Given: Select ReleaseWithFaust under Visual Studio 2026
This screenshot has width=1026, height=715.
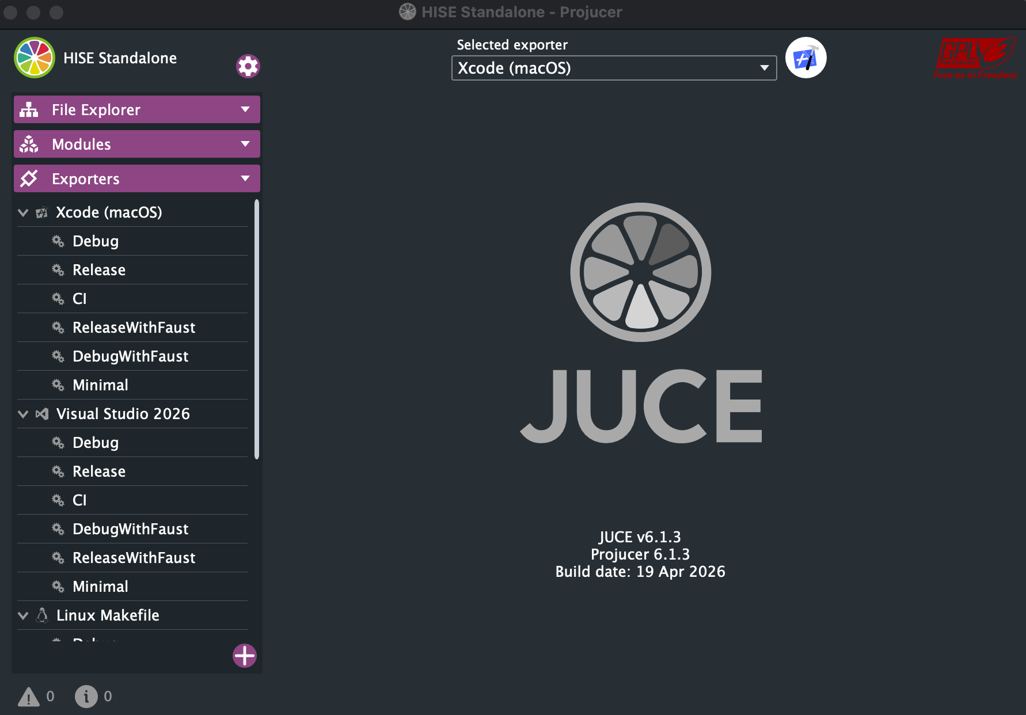Looking at the screenshot, I should tap(134, 558).
